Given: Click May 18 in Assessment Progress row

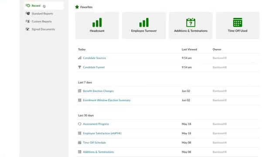Looking at the screenshot, I should 186,124.
